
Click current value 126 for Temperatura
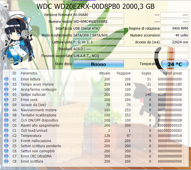(x=107, y=136)
